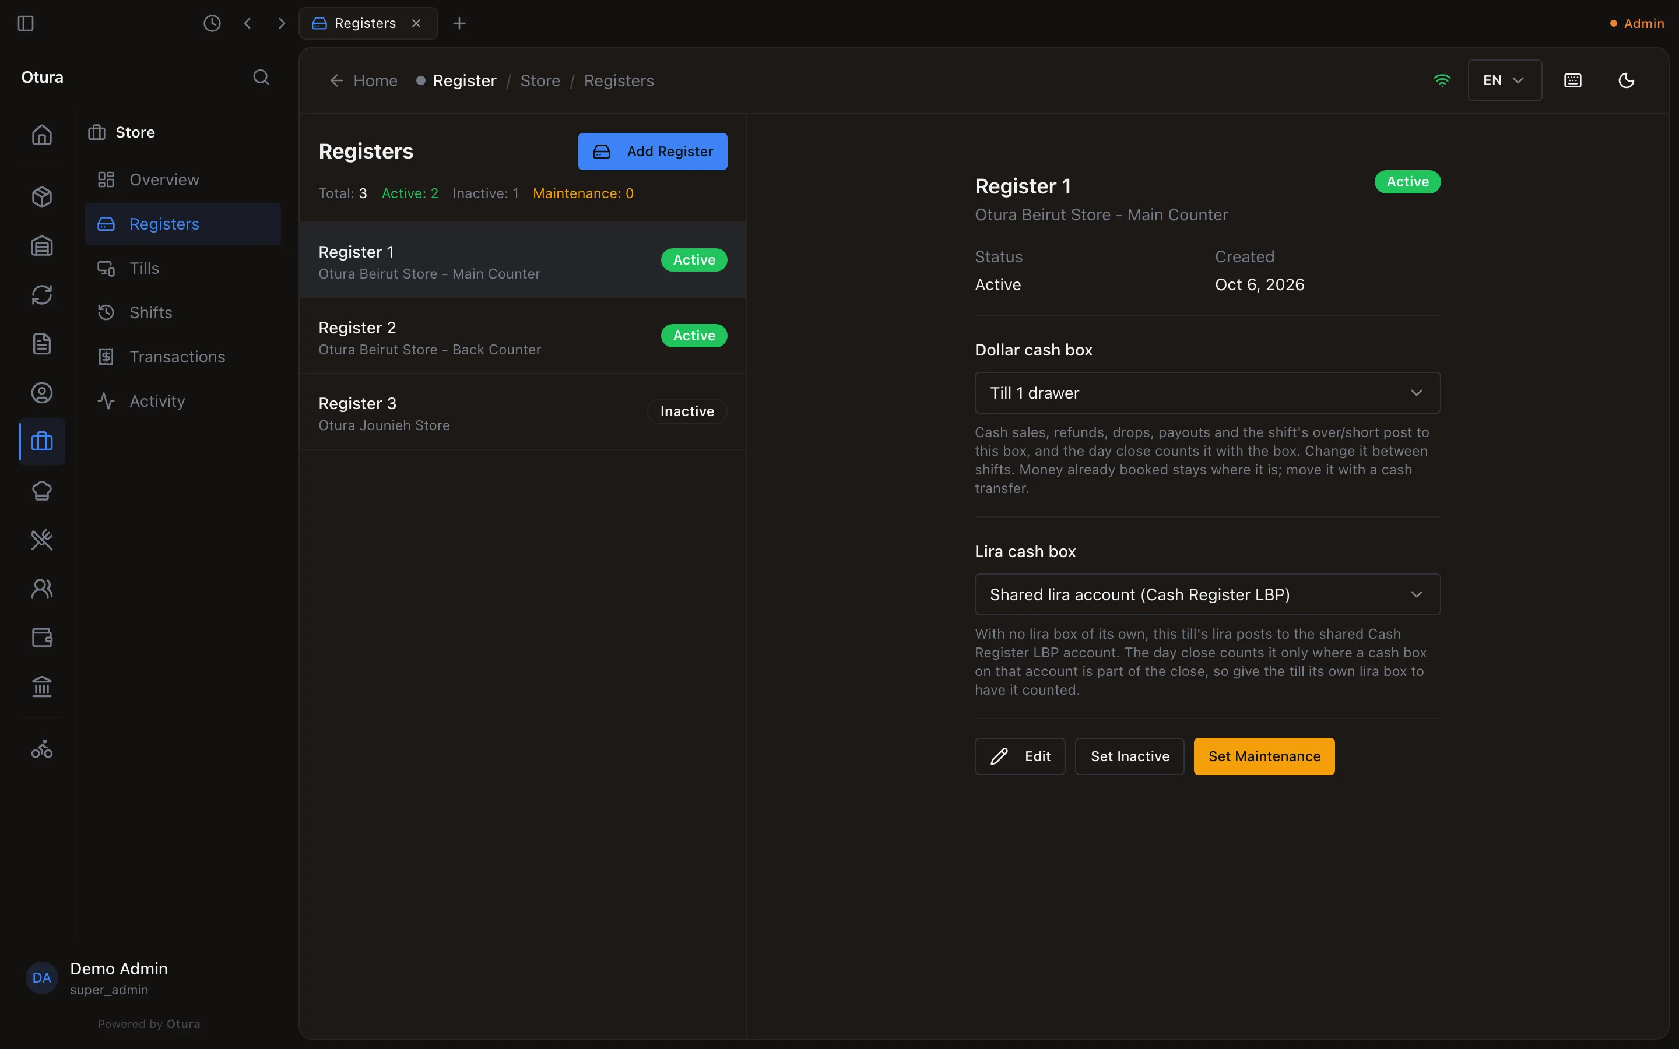Viewport: 1679px width, 1049px height.
Task: Open the document icon in the rail
Action: tap(41, 344)
